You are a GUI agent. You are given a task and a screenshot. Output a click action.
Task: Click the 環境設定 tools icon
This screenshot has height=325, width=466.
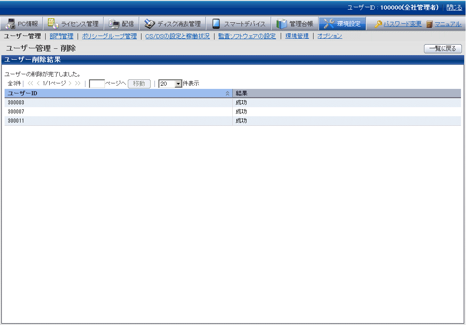(329, 24)
